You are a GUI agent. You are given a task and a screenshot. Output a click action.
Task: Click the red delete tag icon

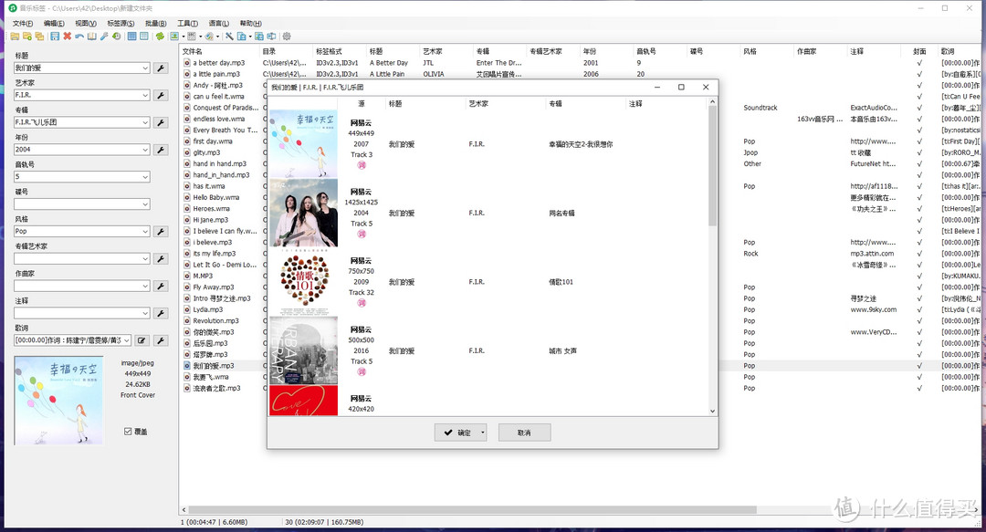[66, 37]
